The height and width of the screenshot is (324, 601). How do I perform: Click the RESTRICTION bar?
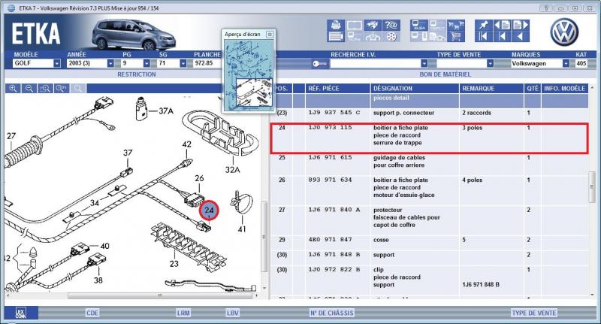click(137, 74)
